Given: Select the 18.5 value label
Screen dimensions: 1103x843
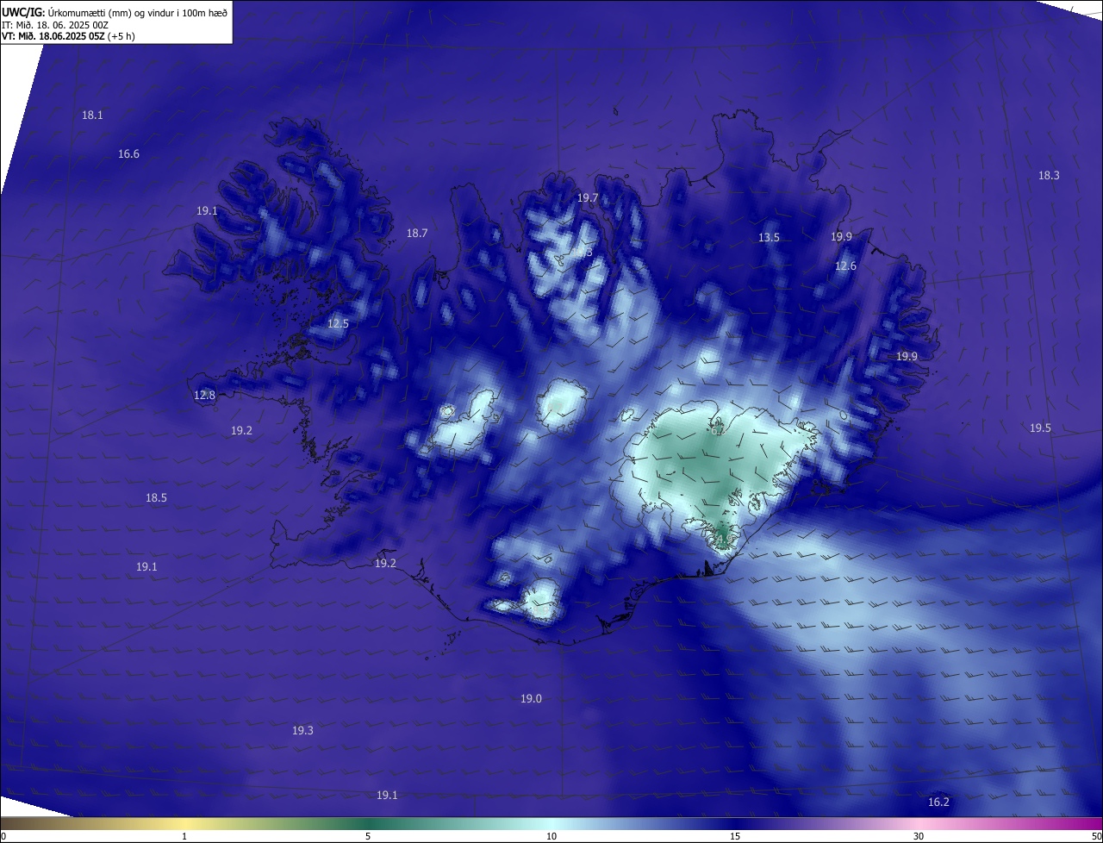Looking at the screenshot, I should tap(156, 497).
